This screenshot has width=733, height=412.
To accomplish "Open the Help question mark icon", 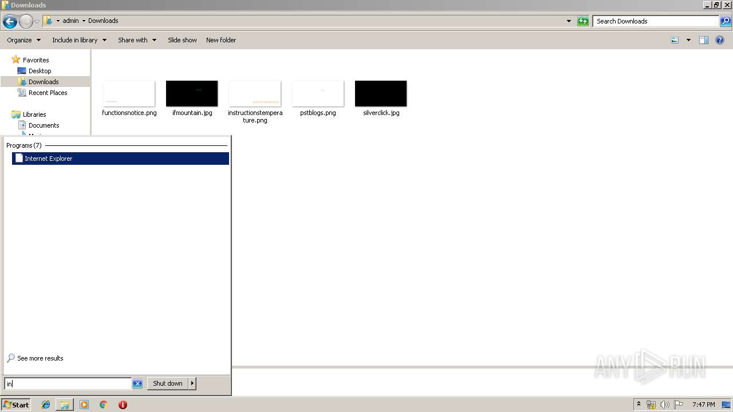I will point(720,40).
